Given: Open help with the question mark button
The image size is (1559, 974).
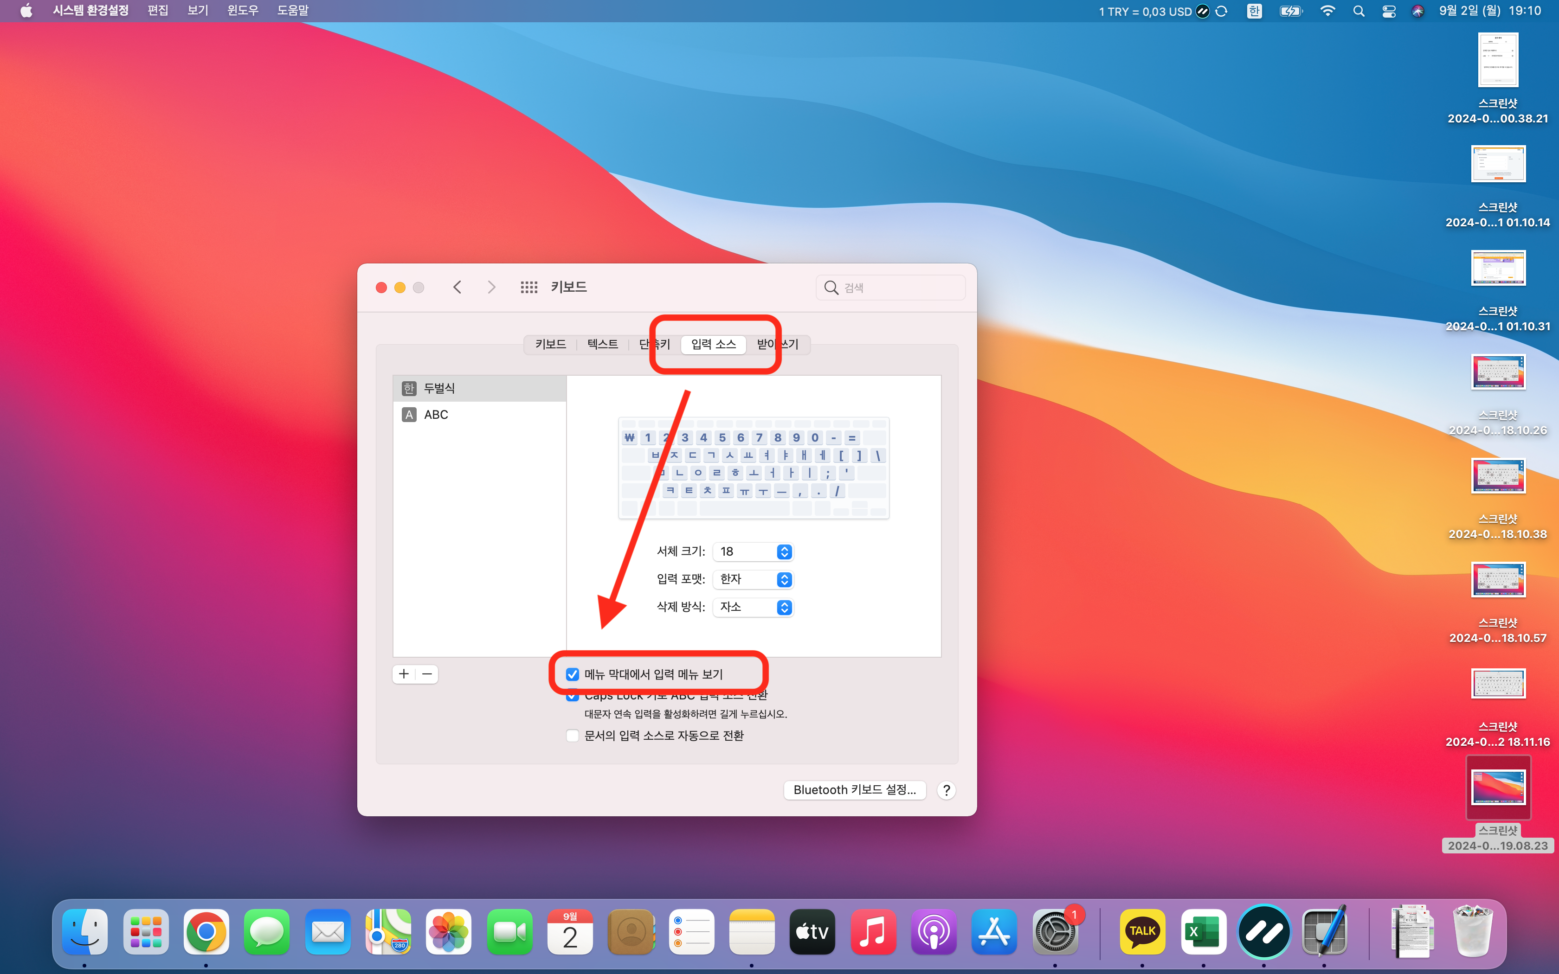Looking at the screenshot, I should 946,790.
